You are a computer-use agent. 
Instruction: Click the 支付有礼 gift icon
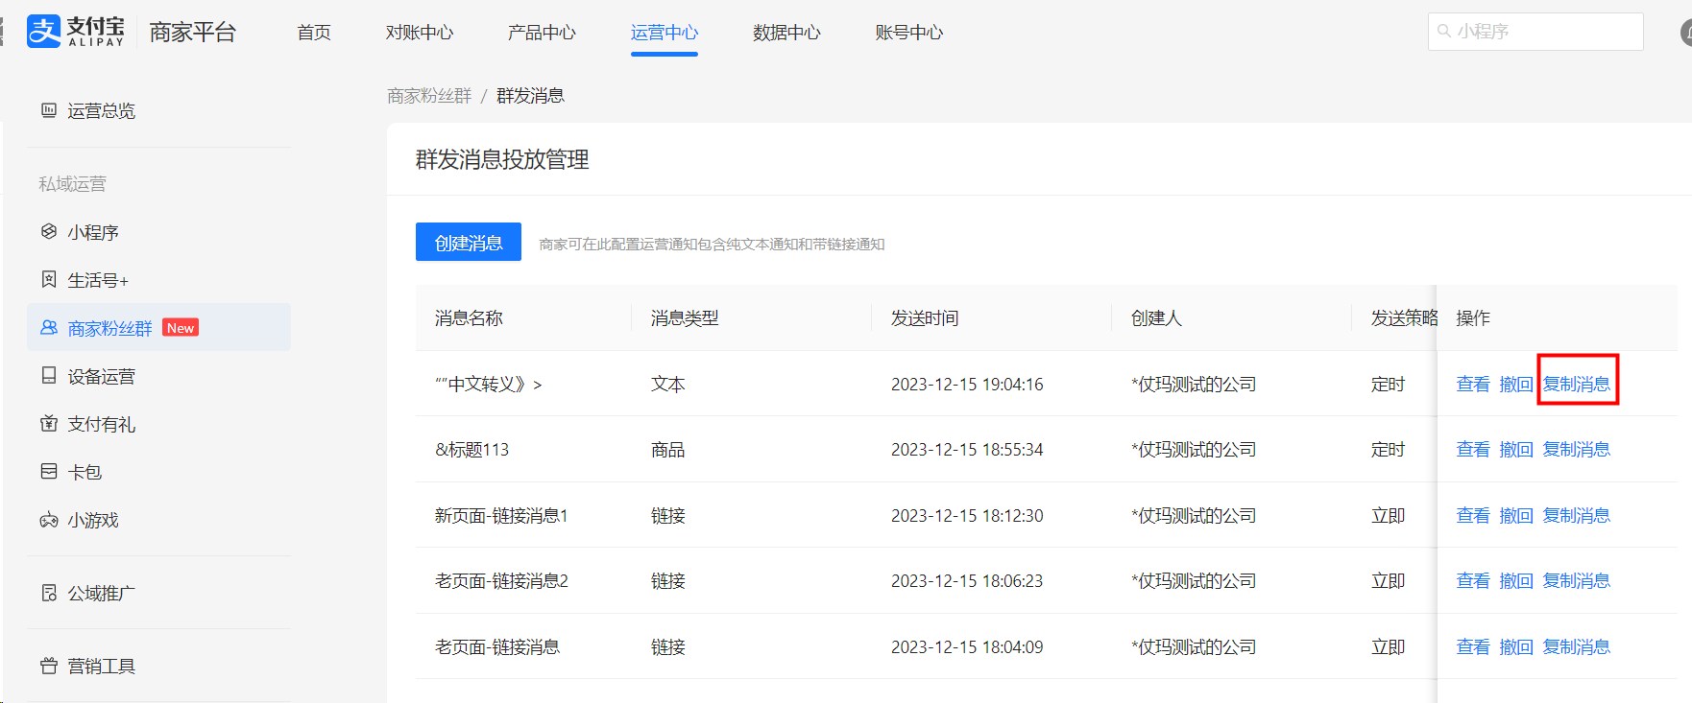point(49,424)
